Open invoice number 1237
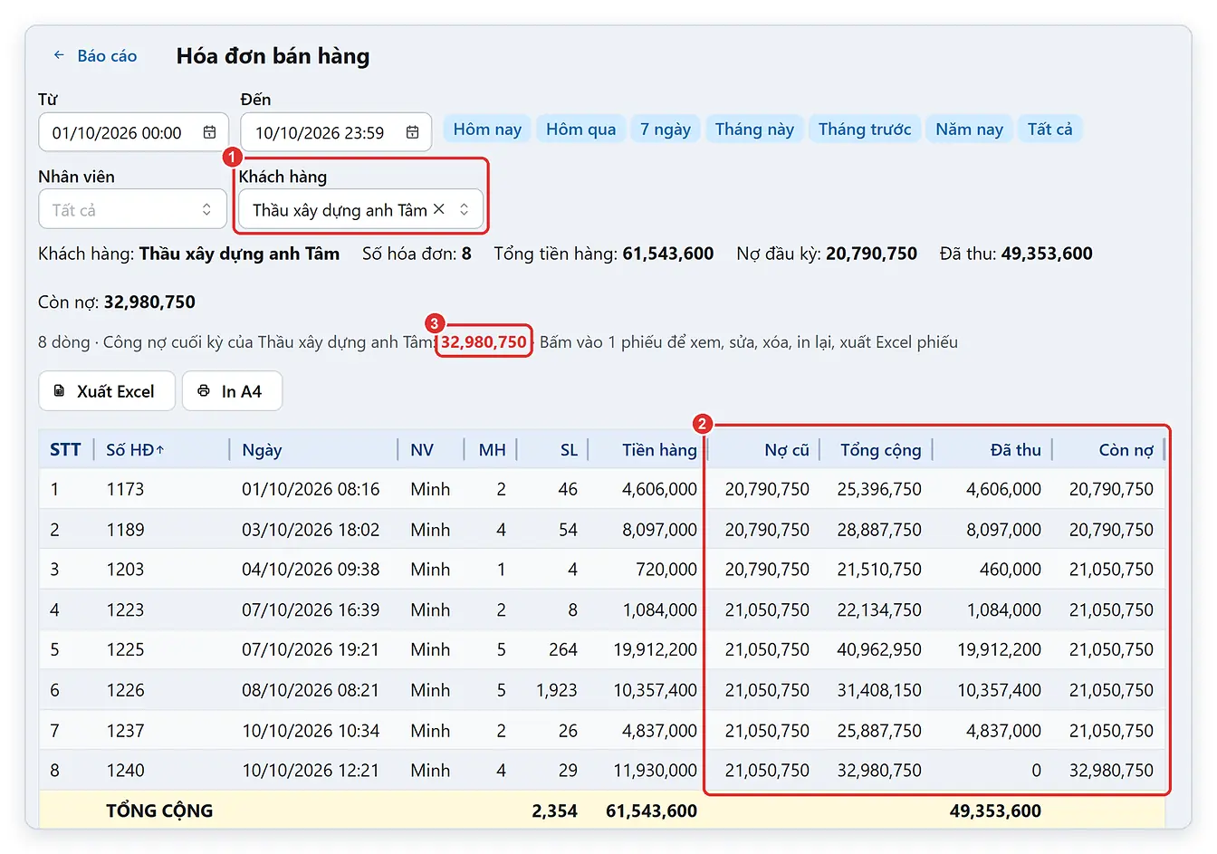 125,730
